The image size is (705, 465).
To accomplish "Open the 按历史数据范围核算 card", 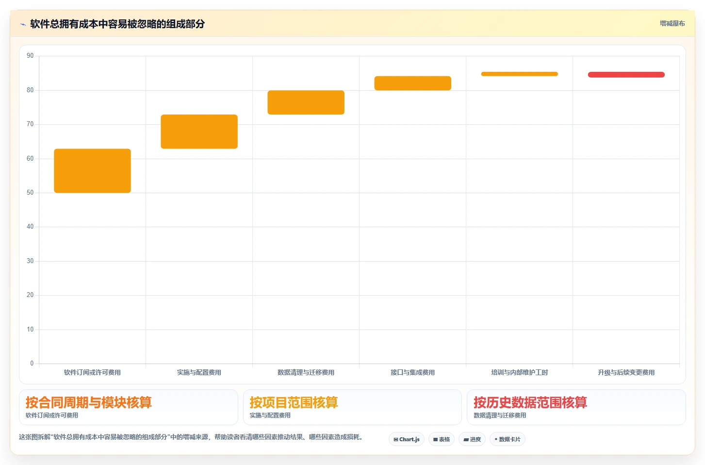I will [x=576, y=407].
